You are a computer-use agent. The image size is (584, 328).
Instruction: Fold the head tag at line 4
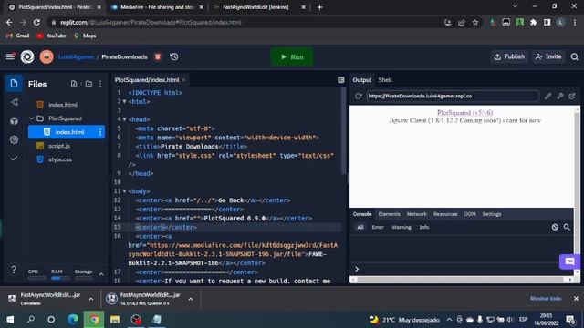click(x=124, y=119)
